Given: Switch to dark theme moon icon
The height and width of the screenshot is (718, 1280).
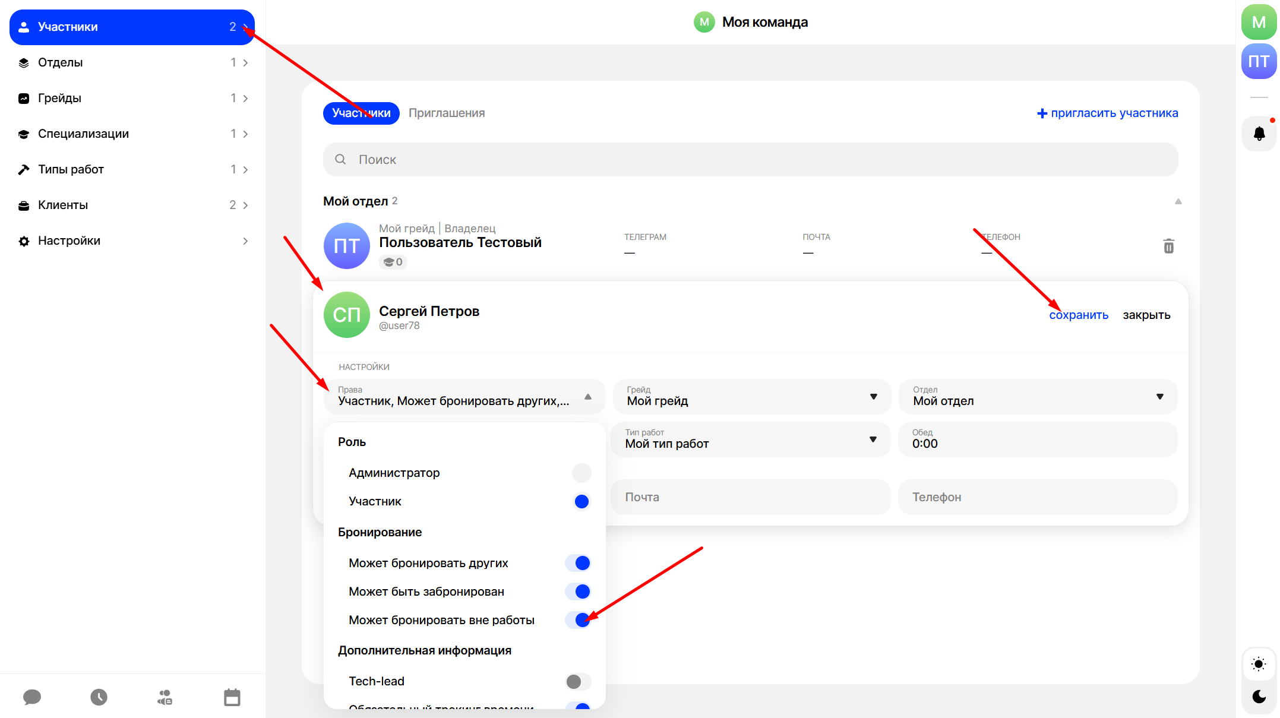Looking at the screenshot, I should [1259, 696].
